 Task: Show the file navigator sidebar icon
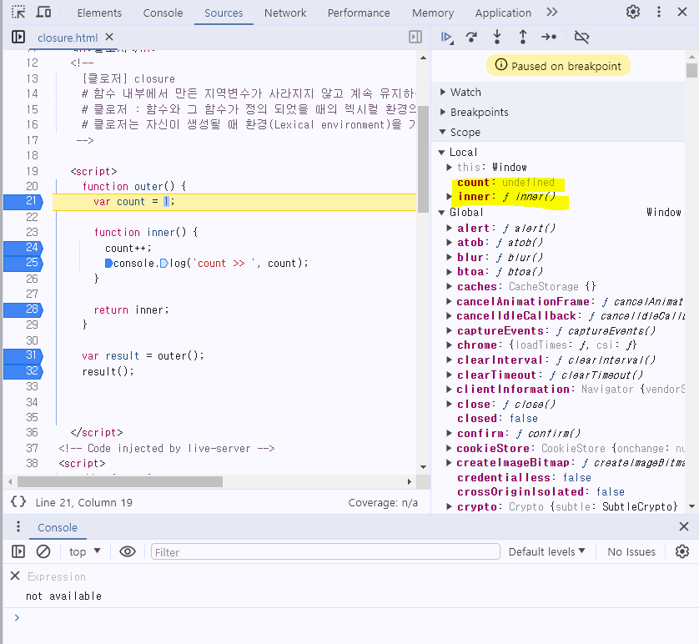click(x=18, y=37)
